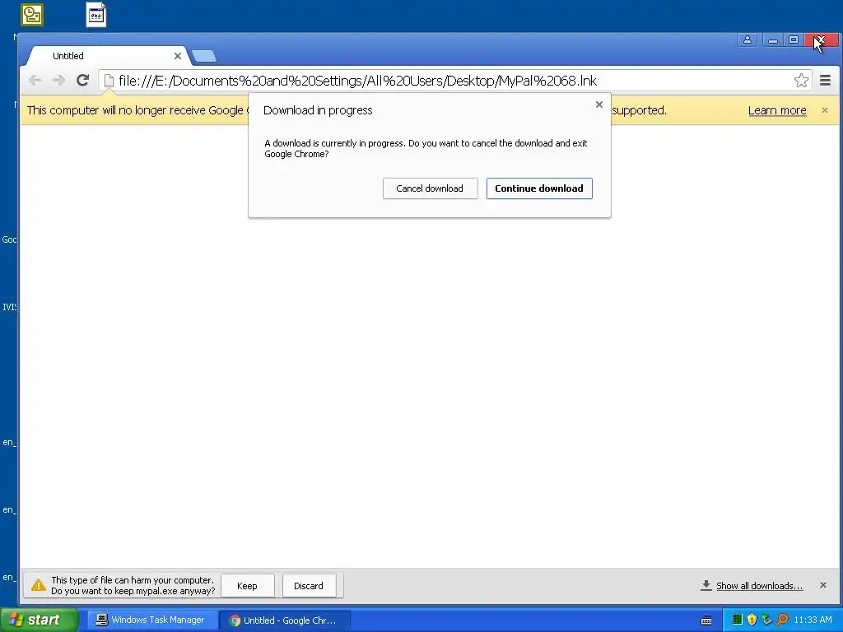Dismiss the Download in progress dialog

click(x=599, y=105)
